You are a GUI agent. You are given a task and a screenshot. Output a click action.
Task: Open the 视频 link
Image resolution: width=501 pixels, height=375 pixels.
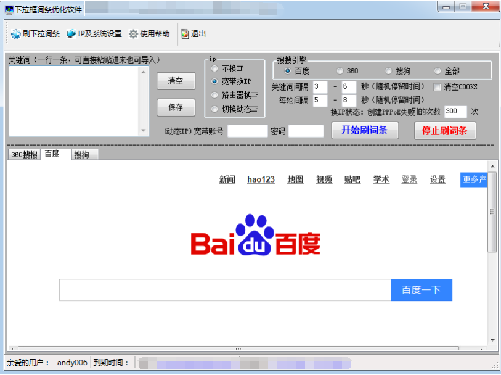pyautogui.click(x=324, y=179)
